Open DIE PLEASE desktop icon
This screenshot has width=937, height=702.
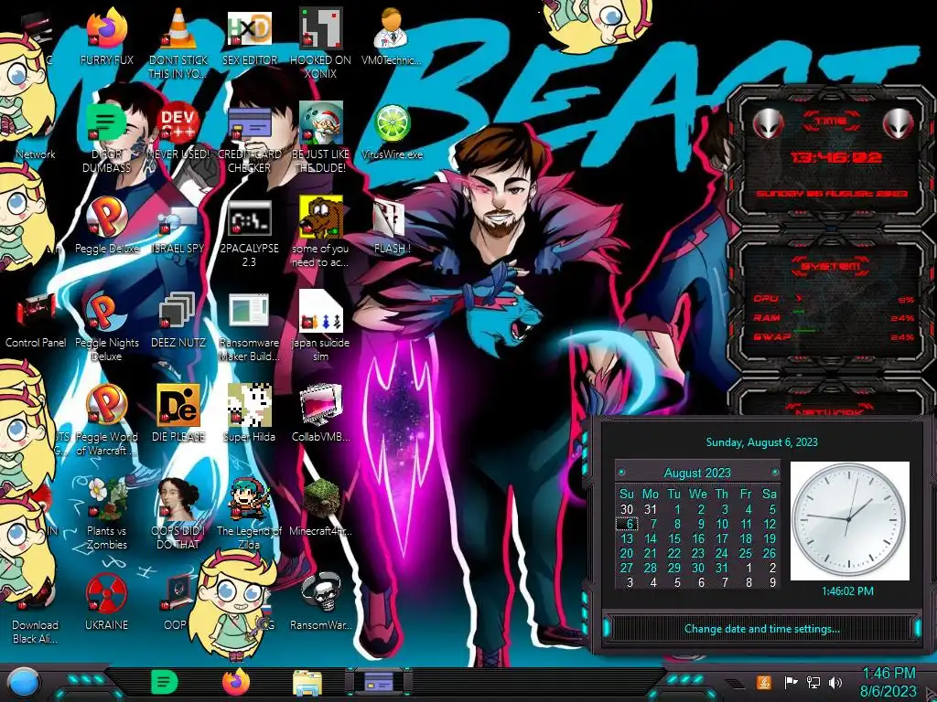click(178, 407)
